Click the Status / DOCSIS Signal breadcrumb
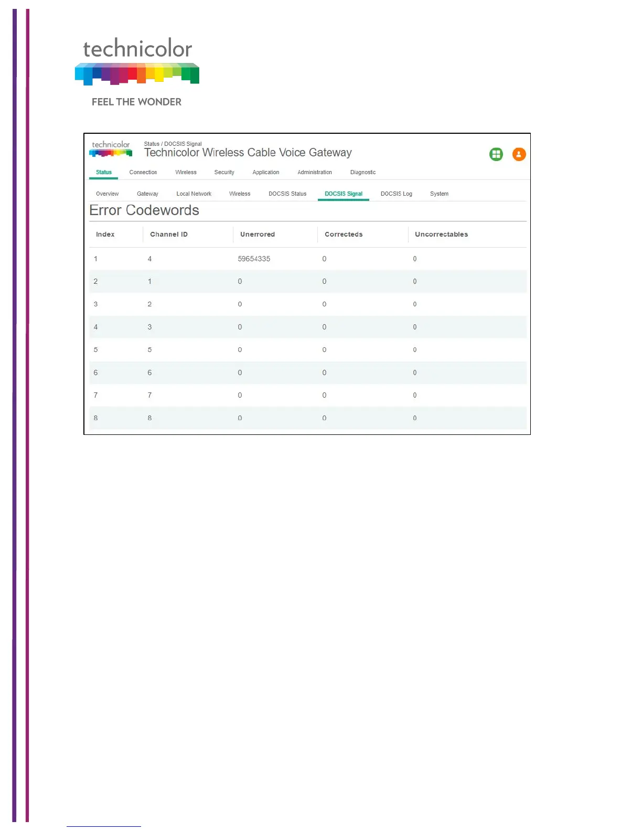 tap(173, 144)
